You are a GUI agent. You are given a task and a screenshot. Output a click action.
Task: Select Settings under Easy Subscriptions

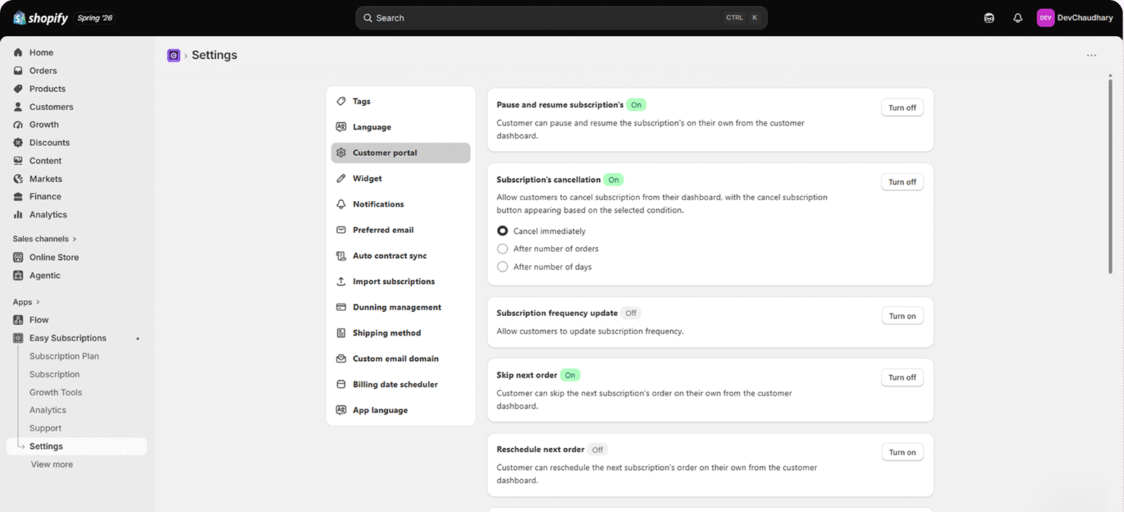pos(77,447)
